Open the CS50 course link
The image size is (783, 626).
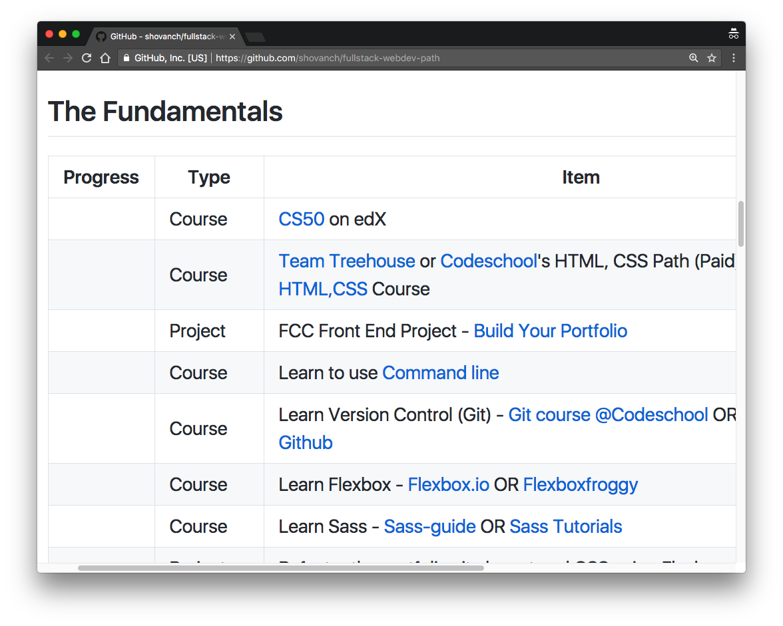pos(301,219)
